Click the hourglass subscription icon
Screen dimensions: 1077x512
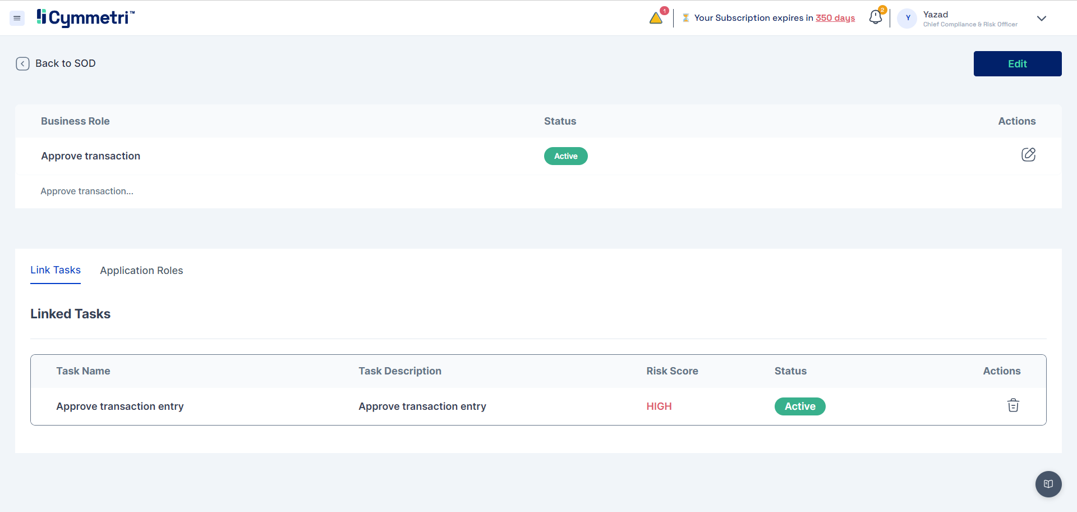point(685,18)
